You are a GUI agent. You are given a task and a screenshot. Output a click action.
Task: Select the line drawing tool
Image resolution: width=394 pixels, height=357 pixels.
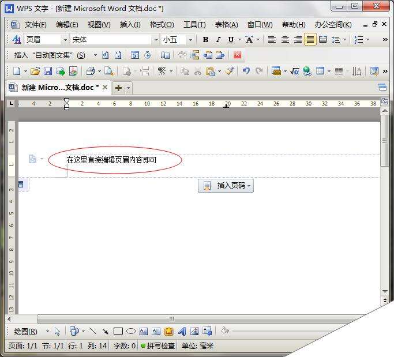pos(93,332)
